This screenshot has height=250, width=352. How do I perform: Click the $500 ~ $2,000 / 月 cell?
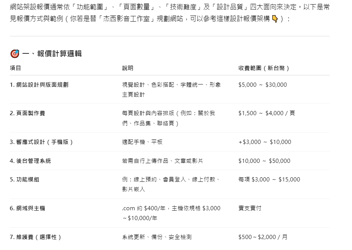pos(263,237)
